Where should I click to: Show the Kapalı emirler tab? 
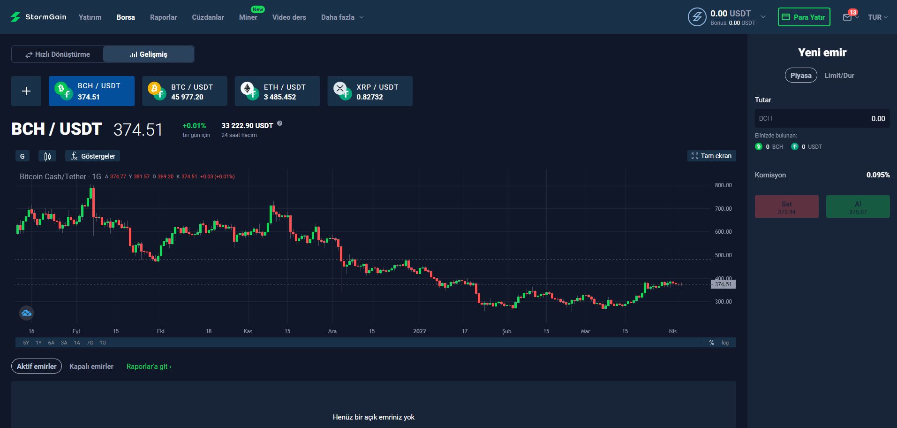coord(91,366)
